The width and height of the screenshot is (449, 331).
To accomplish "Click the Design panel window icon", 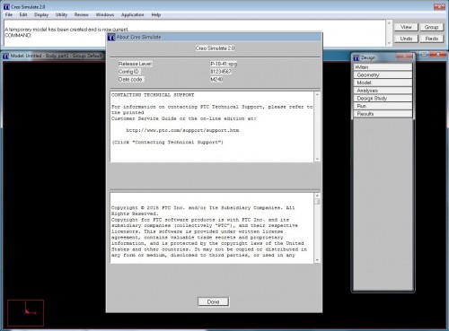I will (x=357, y=57).
